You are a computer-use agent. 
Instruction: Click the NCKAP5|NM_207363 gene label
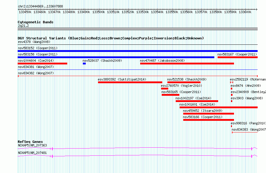coord(32,145)
